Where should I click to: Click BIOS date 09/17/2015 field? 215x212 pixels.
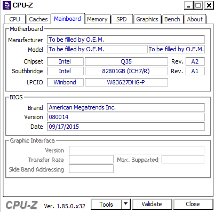[126, 127]
